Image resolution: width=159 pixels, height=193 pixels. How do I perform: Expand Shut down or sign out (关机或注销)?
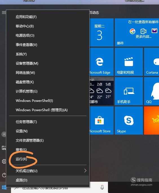48,171
